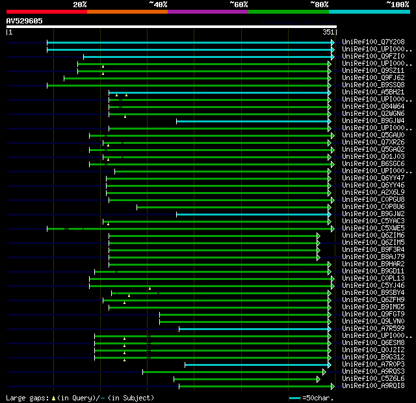Select the UniRef100_B9HAR2 label

(373, 264)
